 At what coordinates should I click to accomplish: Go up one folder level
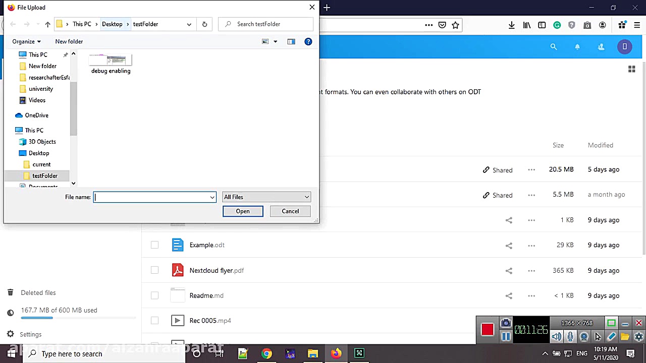point(47,24)
